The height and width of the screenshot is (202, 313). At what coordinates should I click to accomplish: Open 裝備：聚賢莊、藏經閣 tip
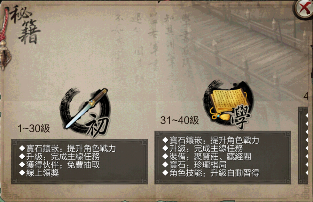[x=207, y=157]
